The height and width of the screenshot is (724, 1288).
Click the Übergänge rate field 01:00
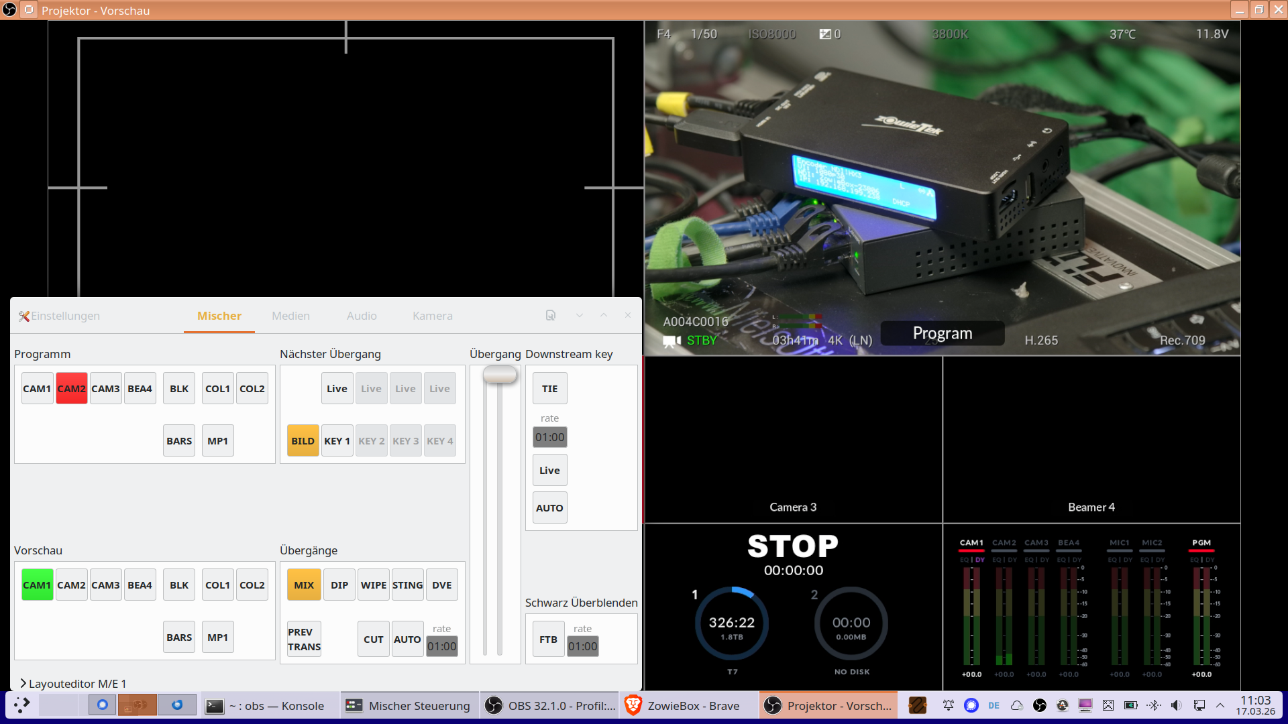[441, 646]
